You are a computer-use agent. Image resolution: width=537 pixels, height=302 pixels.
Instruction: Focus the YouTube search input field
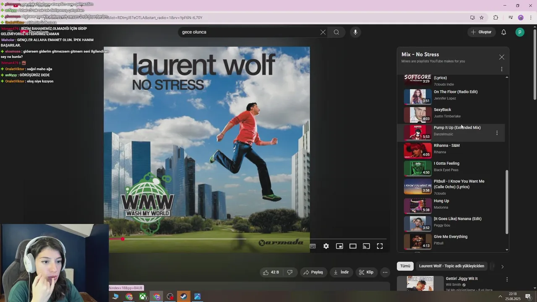coord(249,32)
